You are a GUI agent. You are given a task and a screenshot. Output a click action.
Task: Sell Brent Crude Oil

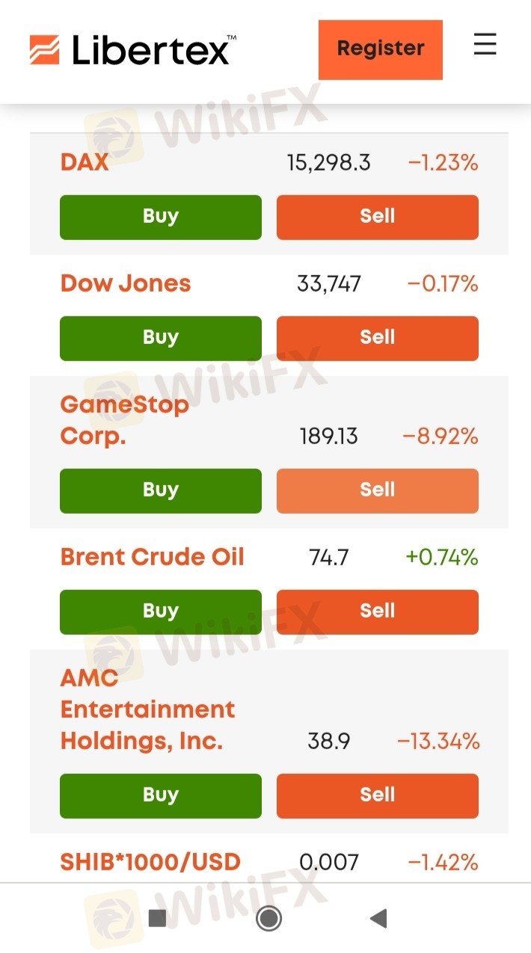coord(377,612)
